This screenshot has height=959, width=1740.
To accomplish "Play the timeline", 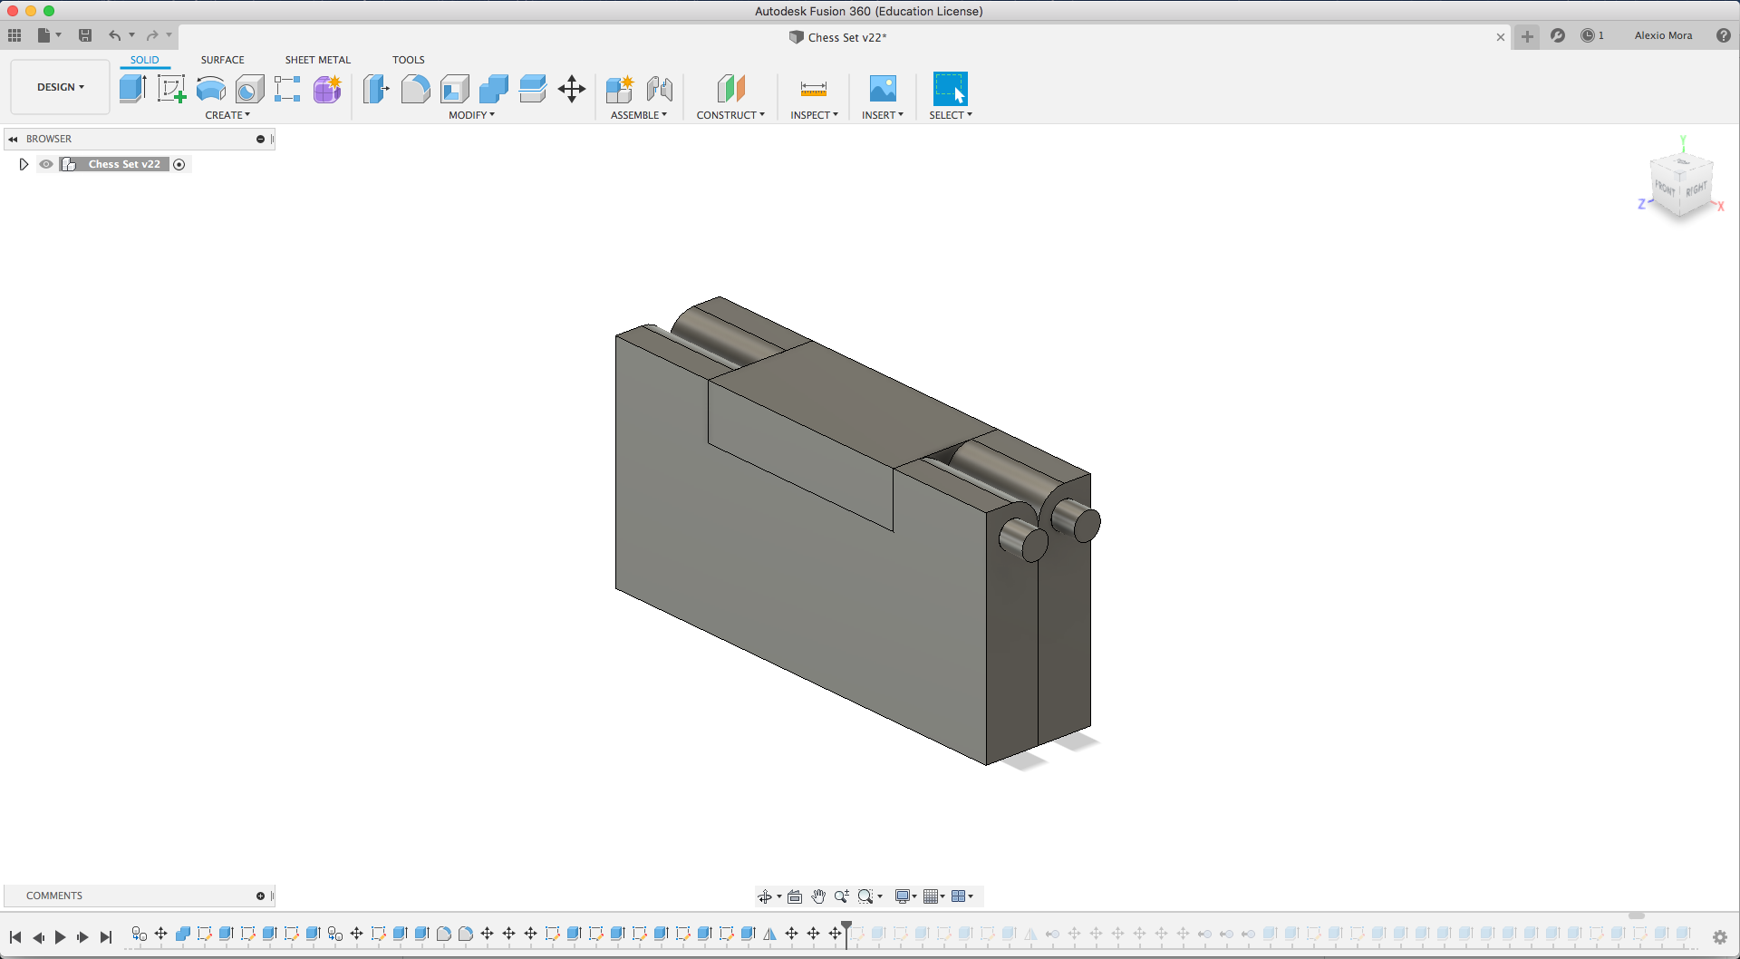I will 61,937.
